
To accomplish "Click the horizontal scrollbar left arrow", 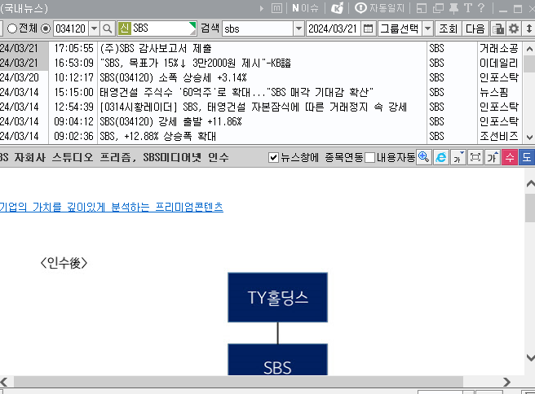I will click(4, 382).
